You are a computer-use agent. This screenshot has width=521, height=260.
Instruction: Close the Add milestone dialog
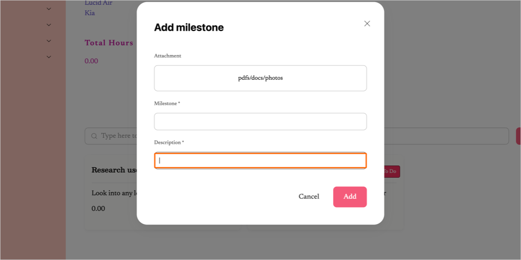(367, 24)
